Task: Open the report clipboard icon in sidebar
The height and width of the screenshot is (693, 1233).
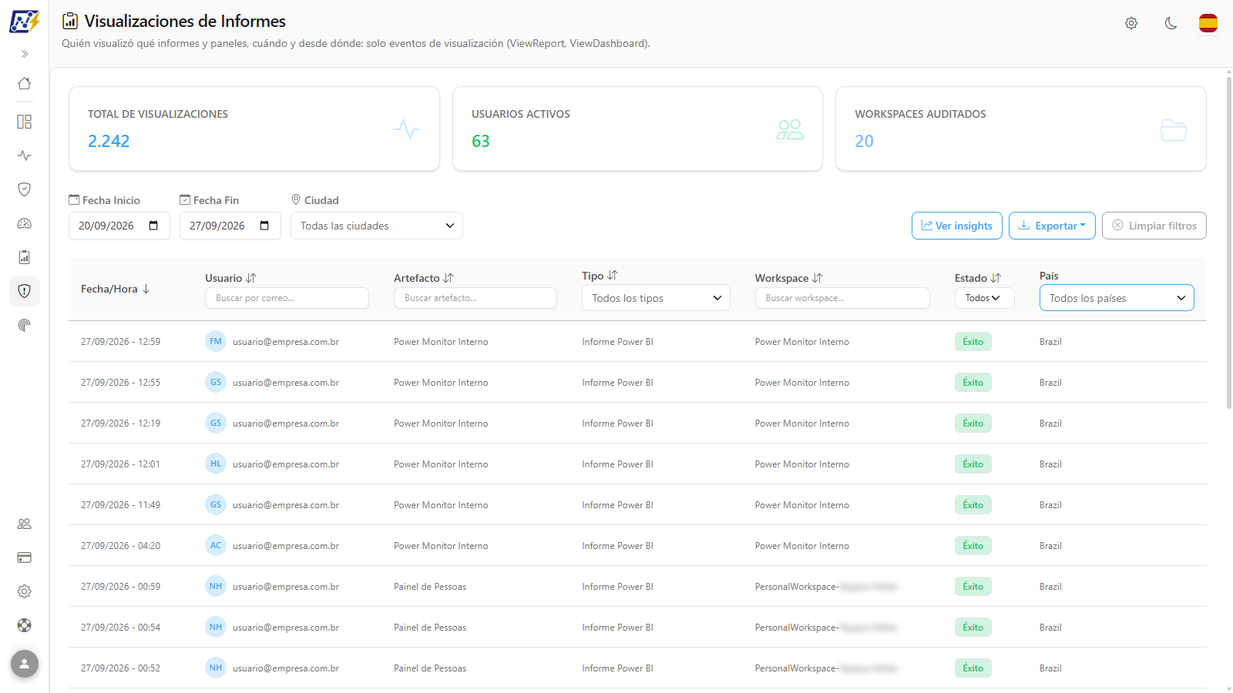Action: [x=25, y=257]
